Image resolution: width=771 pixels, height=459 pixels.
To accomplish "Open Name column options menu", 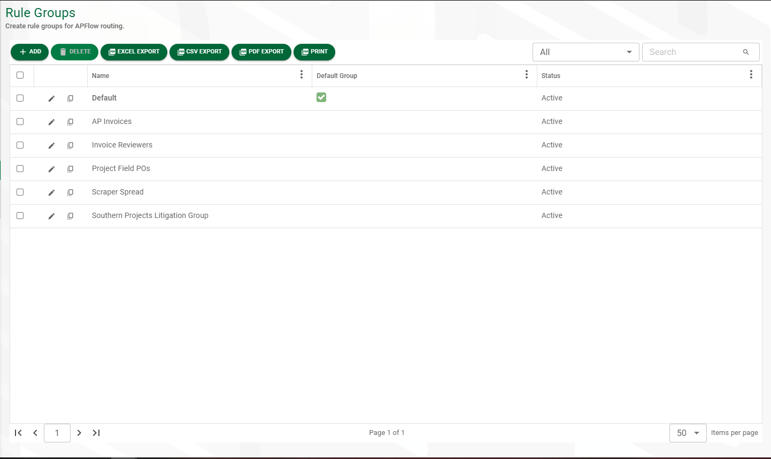I will (x=302, y=74).
